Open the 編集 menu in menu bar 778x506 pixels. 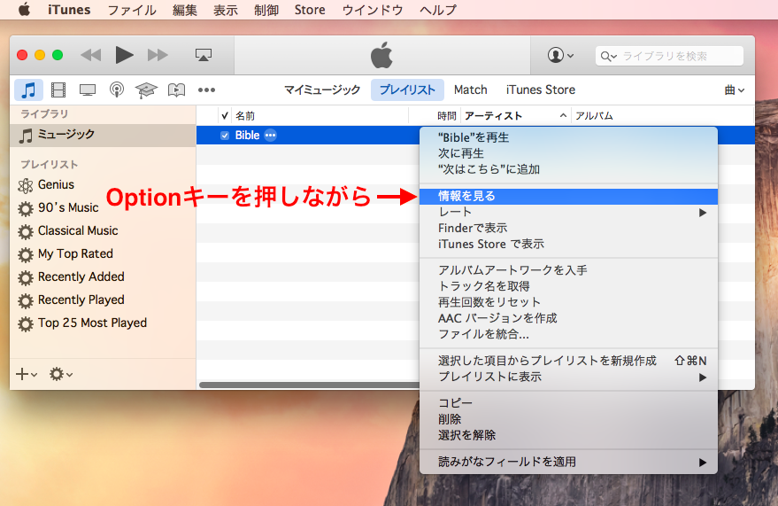point(185,10)
